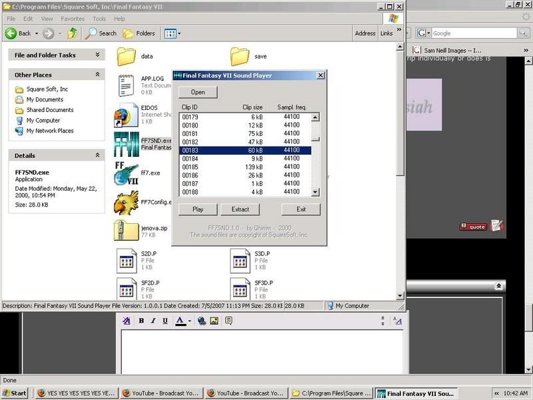Viewport: 533px width, 400px height.
Task: Select the SF3D.P file icon
Action: (240, 289)
